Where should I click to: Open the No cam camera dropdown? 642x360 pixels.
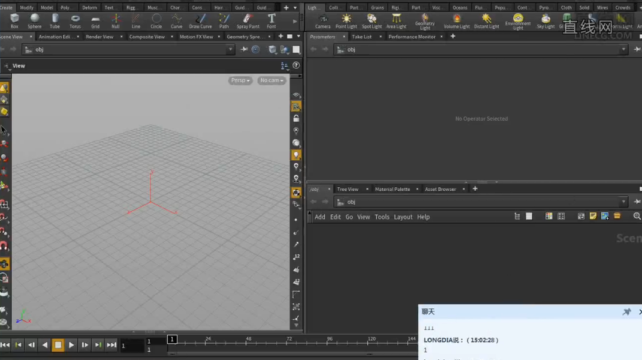(272, 80)
